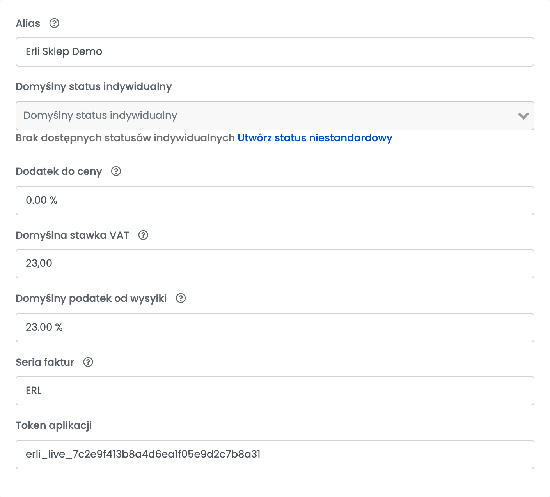Click the Alias label text
Image resolution: width=550 pixels, height=497 pixels.
(28, 23)
